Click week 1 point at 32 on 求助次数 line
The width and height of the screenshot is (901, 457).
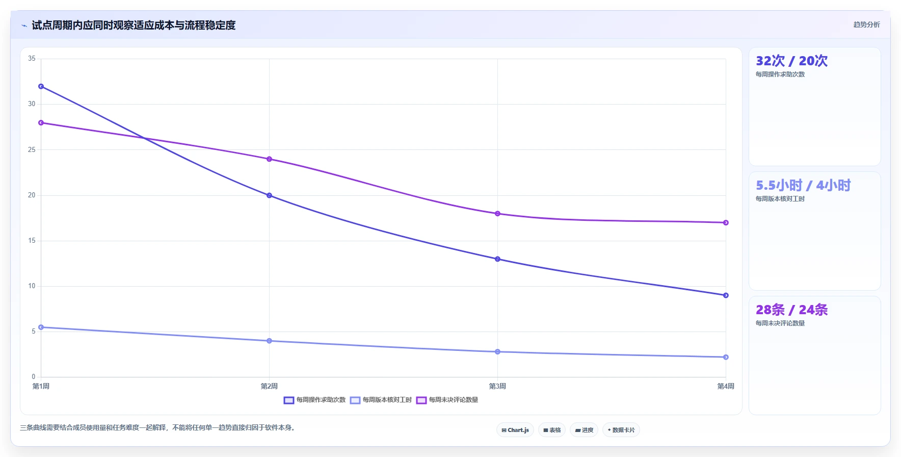(41, 86)
